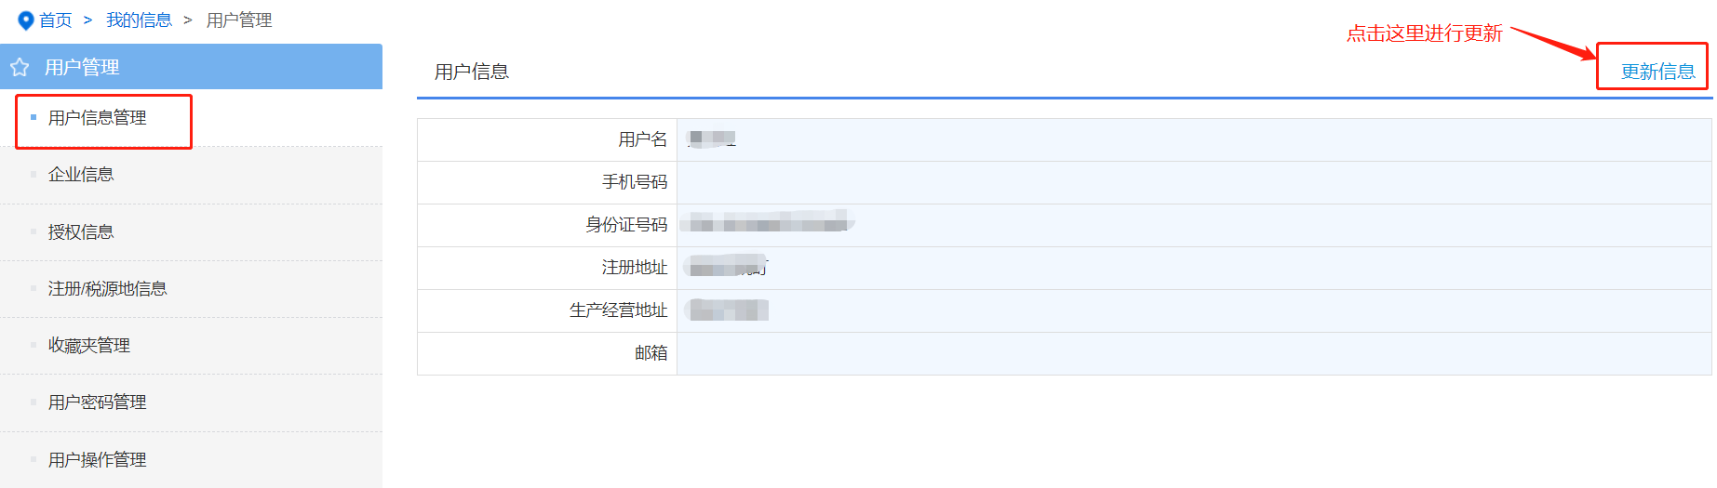The width and height of the screenshot is (1717, 488).
Task: Open 用户操作管理 from the sidebar
Action: pyautogui.click(x=98, y=460)
